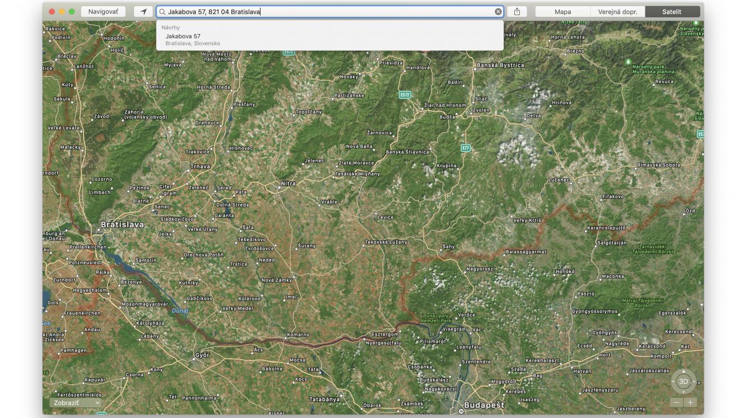Open the Navigovať directions button
Screen dimensions: 744x418
click(103, 11)
